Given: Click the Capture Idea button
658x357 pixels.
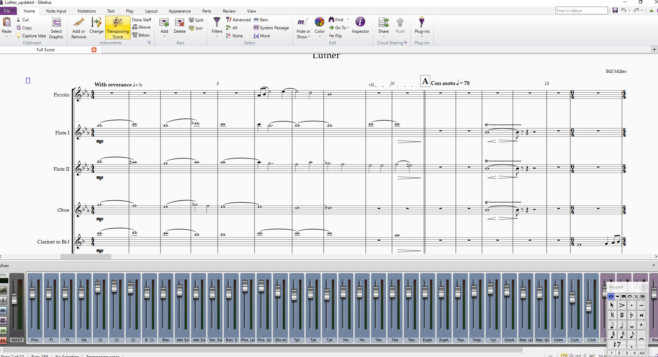Looking at the screenshot, I should pos(31,36).
